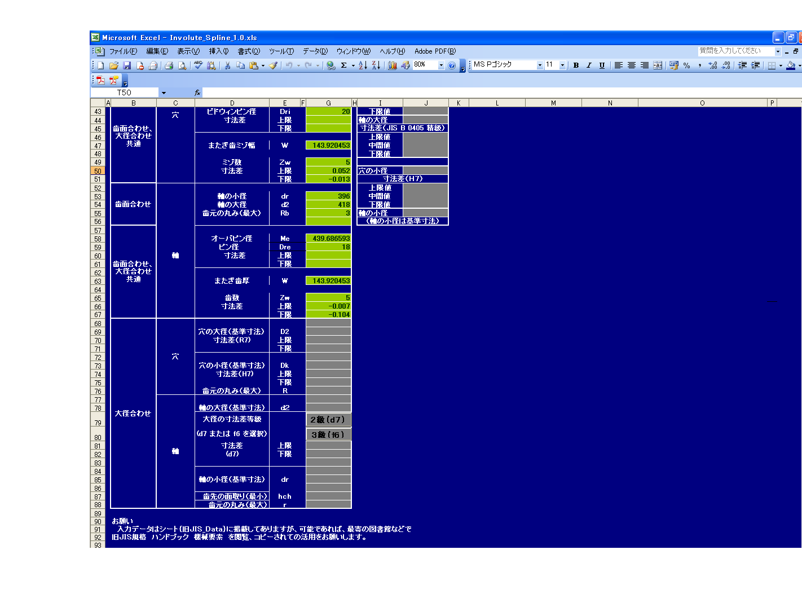802x589 pixels.
Task: Open the ファイル(F) menu
Action: pos(123,51)
